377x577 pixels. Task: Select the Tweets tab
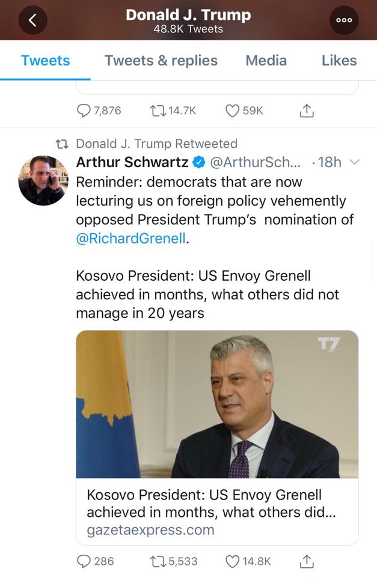[x=45, y=60]
